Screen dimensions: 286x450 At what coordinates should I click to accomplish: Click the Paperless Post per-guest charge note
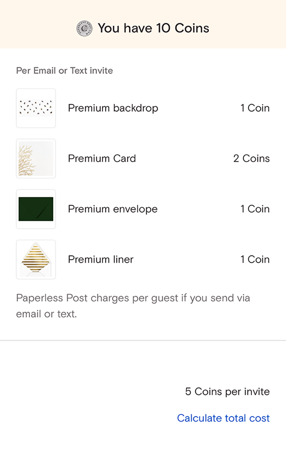(x=133, y=306)
